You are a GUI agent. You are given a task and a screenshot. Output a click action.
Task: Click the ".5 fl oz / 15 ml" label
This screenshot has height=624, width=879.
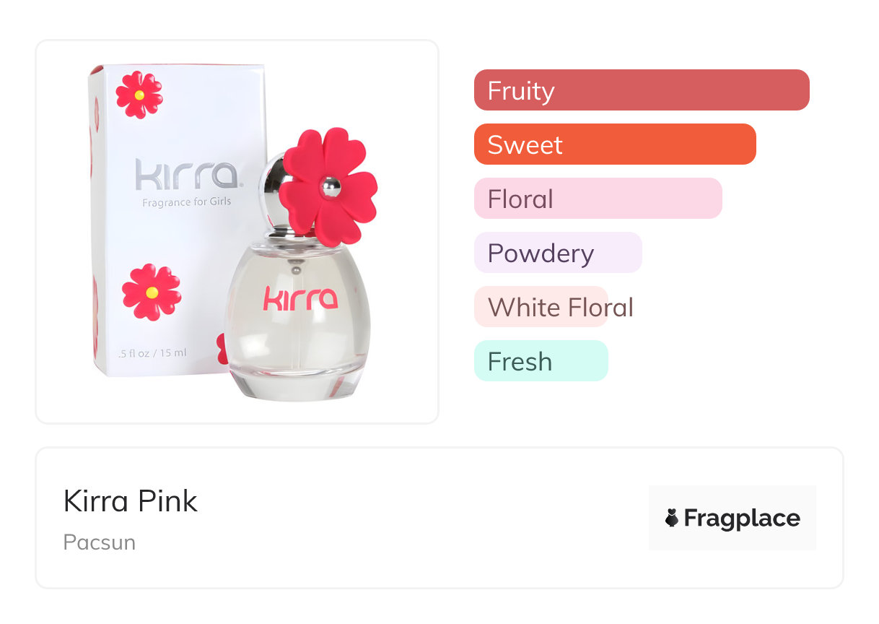tap(152, 353)
